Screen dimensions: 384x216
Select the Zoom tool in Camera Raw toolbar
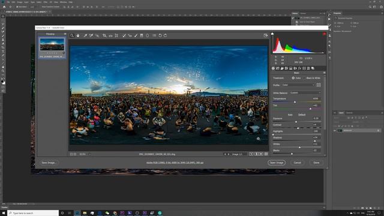click(x=72, y=36)
